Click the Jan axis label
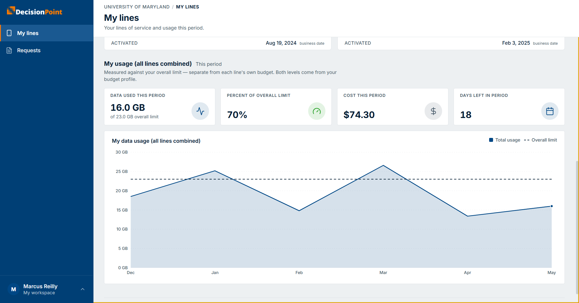Viewport: 579px width, 303px height. pos(215,273)
